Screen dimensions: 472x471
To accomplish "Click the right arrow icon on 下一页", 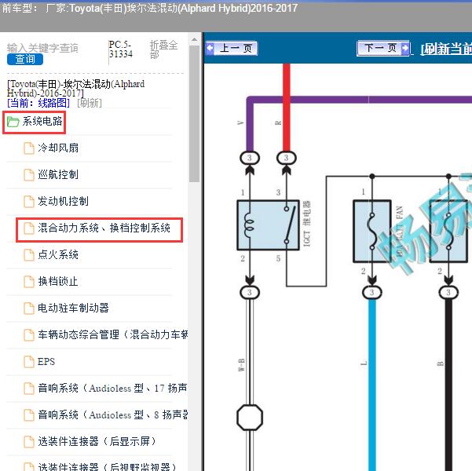I will tap(405, 48).
